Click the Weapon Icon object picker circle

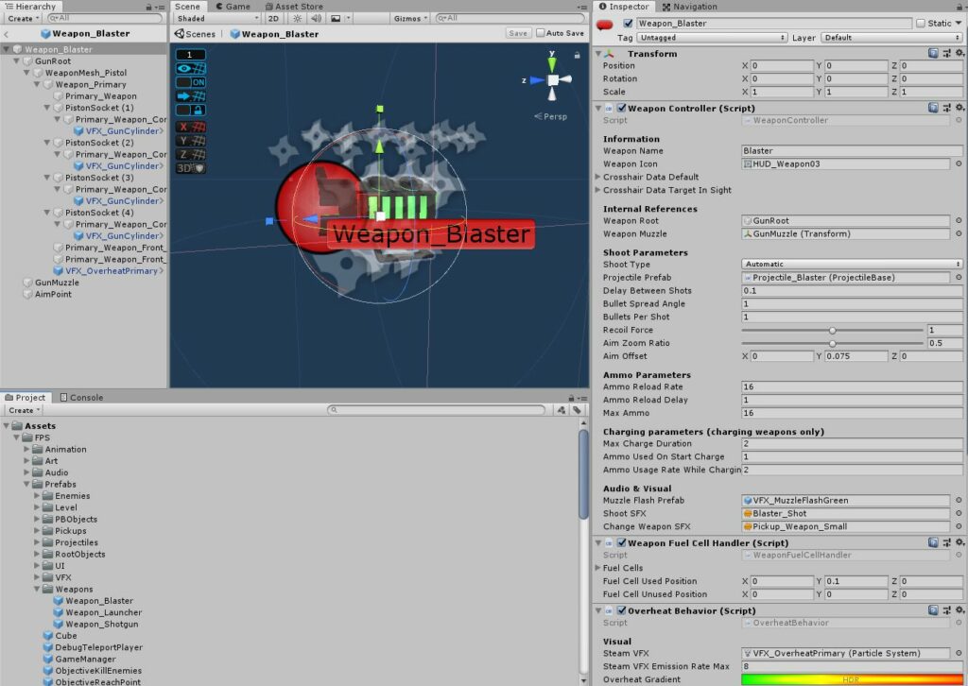958,164
